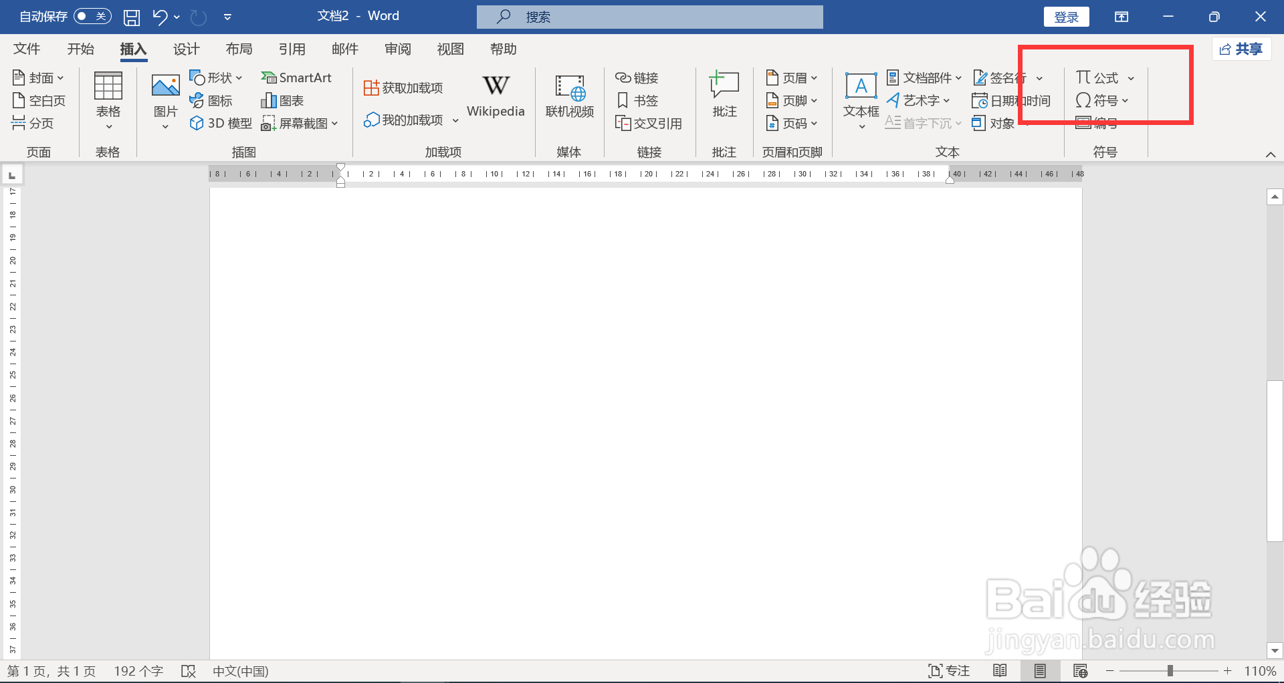This screenshot has width=1284, height=683.
Task: Click the spelling proofing status icon
Action: tap(189, 671)
